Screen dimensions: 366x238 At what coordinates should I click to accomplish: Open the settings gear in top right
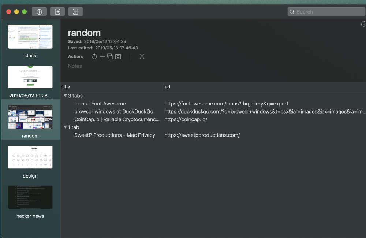coord(363,24)
